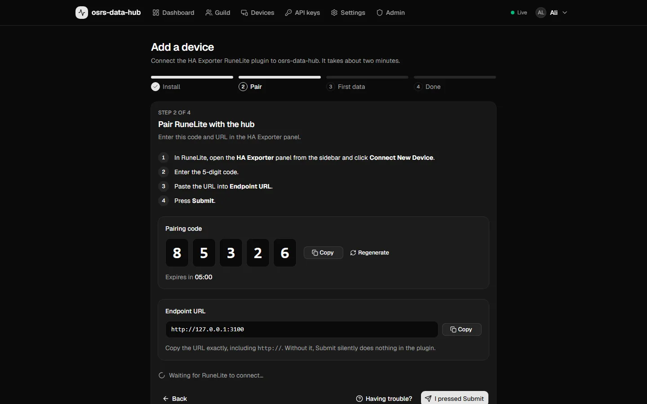
Task: Click the green Live status indicator
Action: point(519,13)
